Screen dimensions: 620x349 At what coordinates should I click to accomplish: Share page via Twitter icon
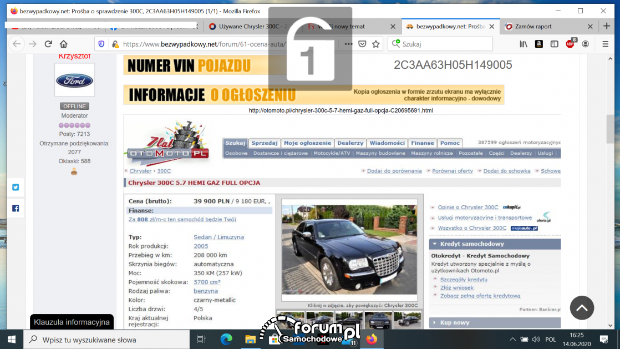(x=16, y=187)
